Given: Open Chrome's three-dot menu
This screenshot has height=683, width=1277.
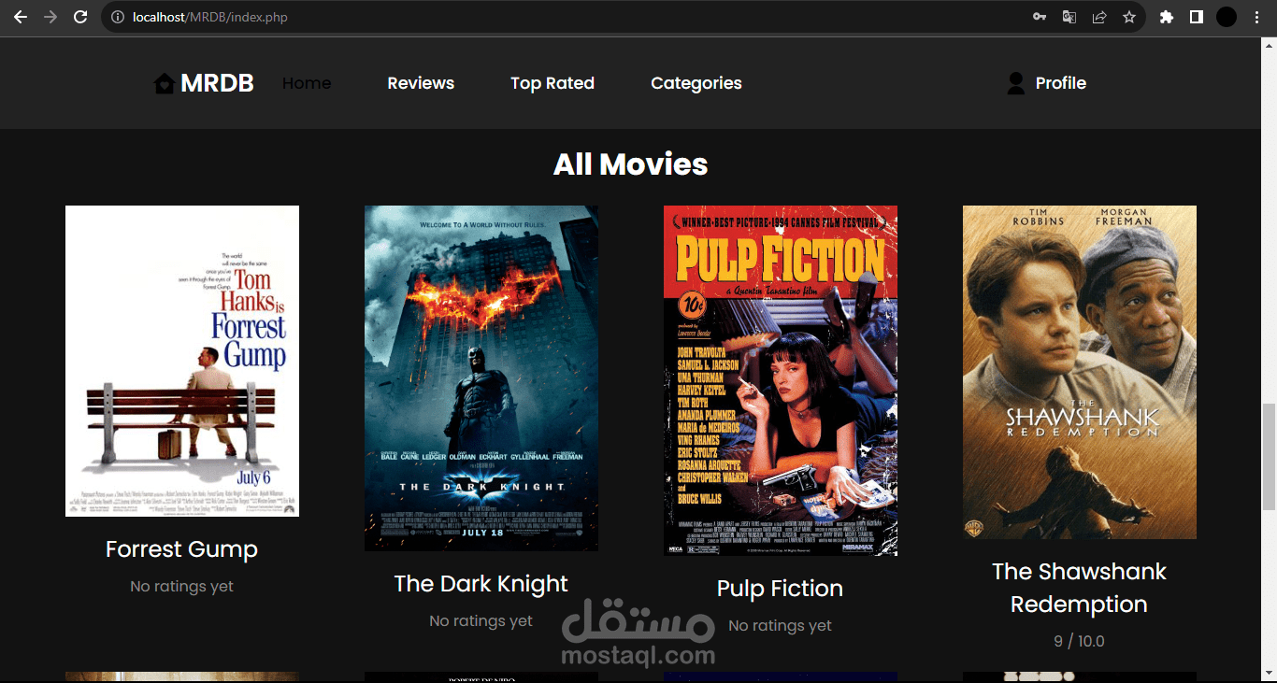Looking at the screenshot, I should (1256, 17).
